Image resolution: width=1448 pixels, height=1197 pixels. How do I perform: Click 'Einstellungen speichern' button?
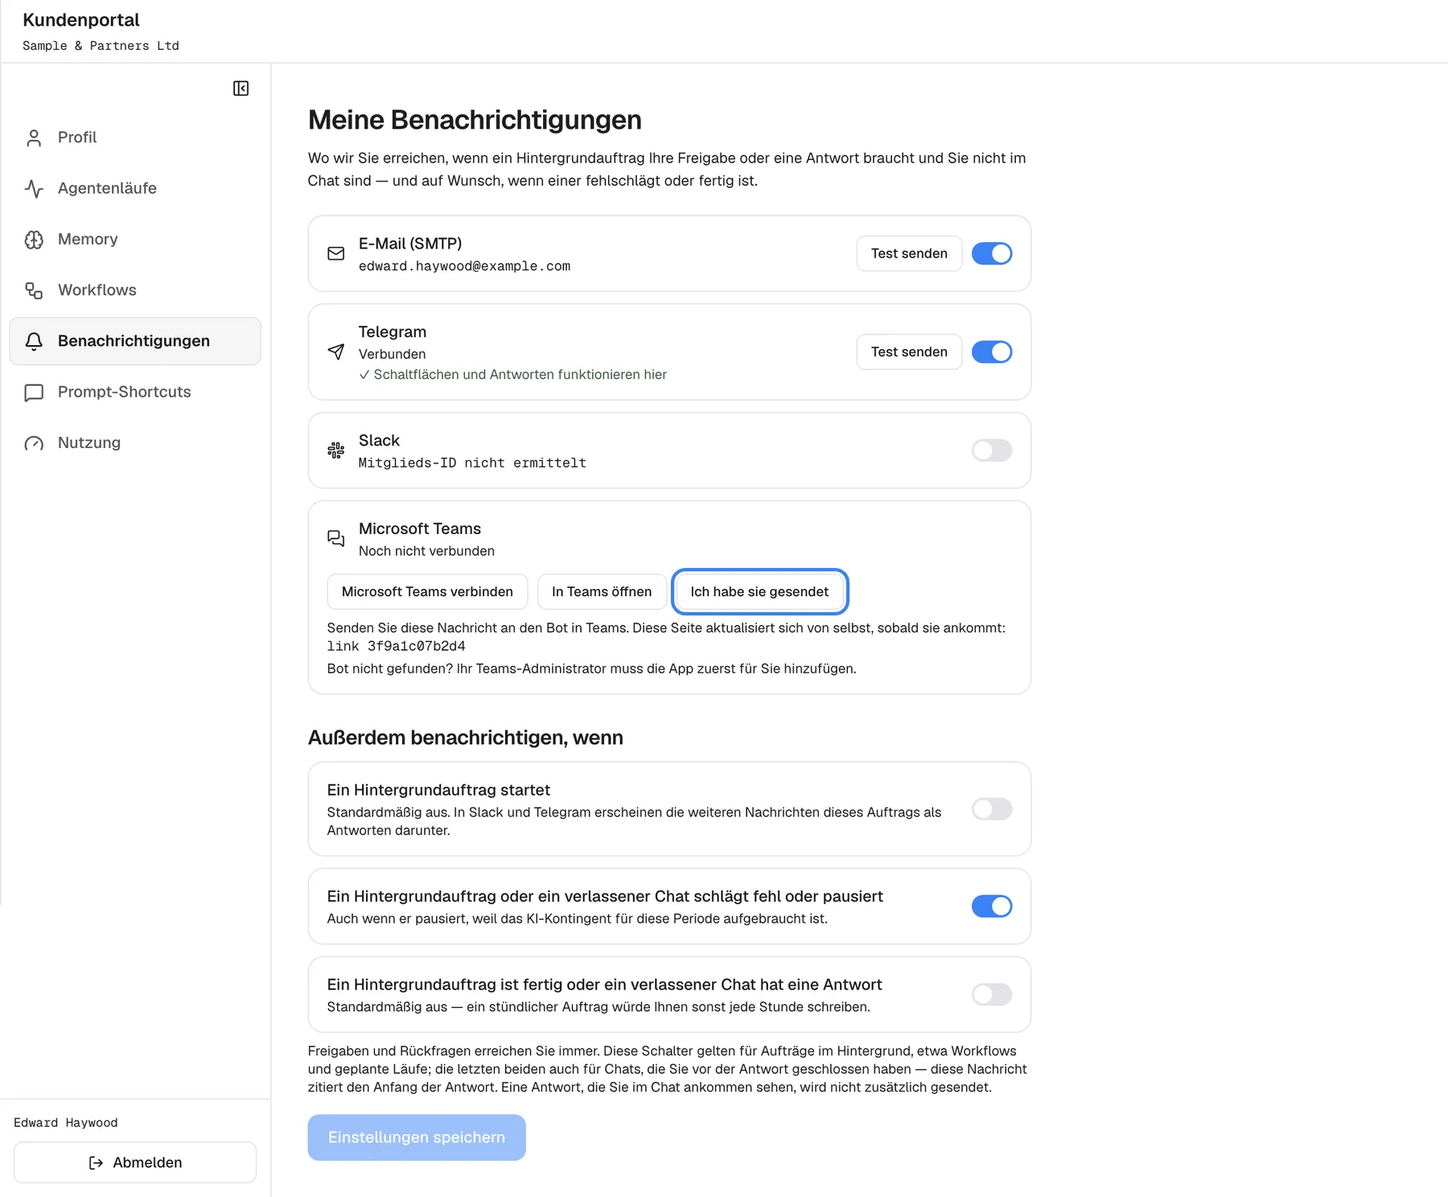417,1137
